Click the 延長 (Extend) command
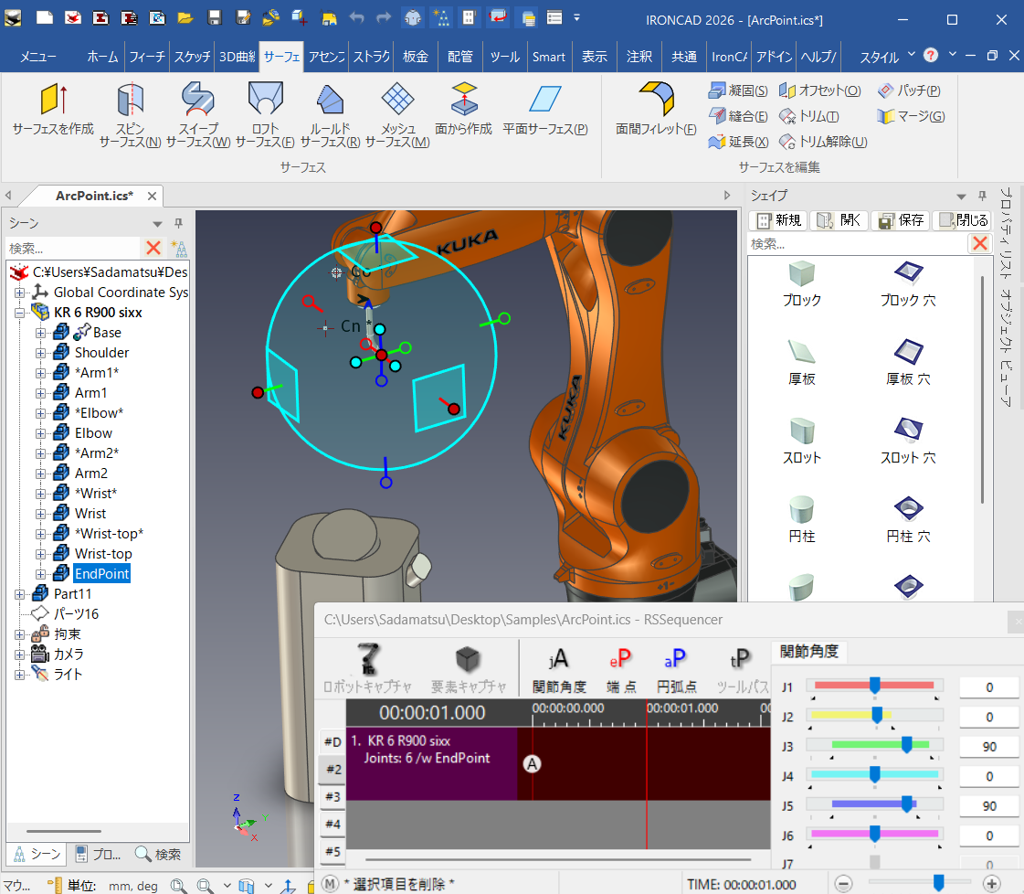 pyautogui.click(x=738, y=142)
